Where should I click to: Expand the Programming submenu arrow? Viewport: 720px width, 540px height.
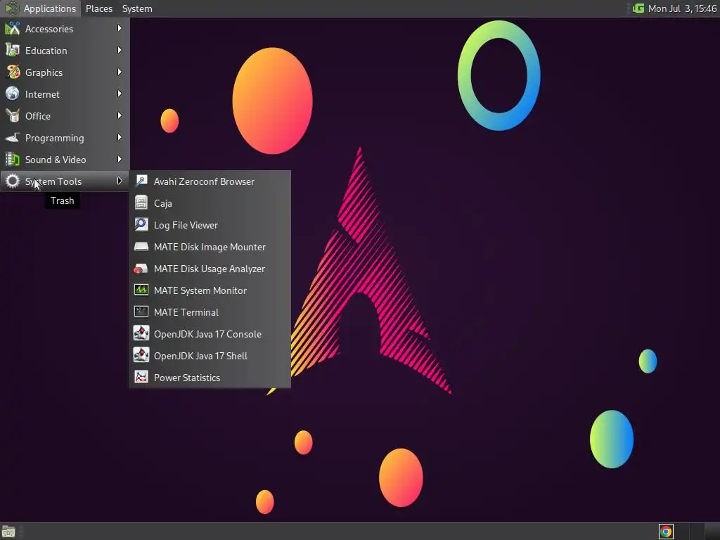120,137
